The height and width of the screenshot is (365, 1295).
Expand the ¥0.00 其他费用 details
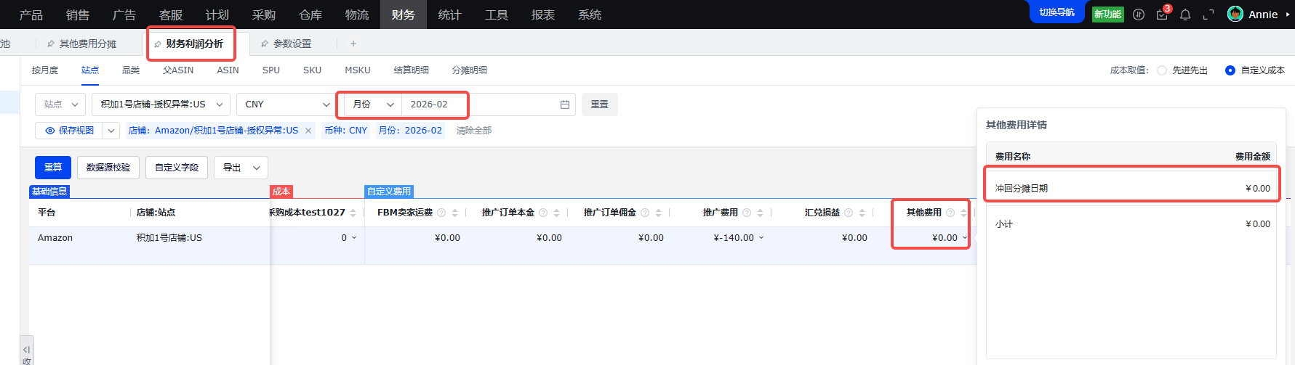pos(965,238)
